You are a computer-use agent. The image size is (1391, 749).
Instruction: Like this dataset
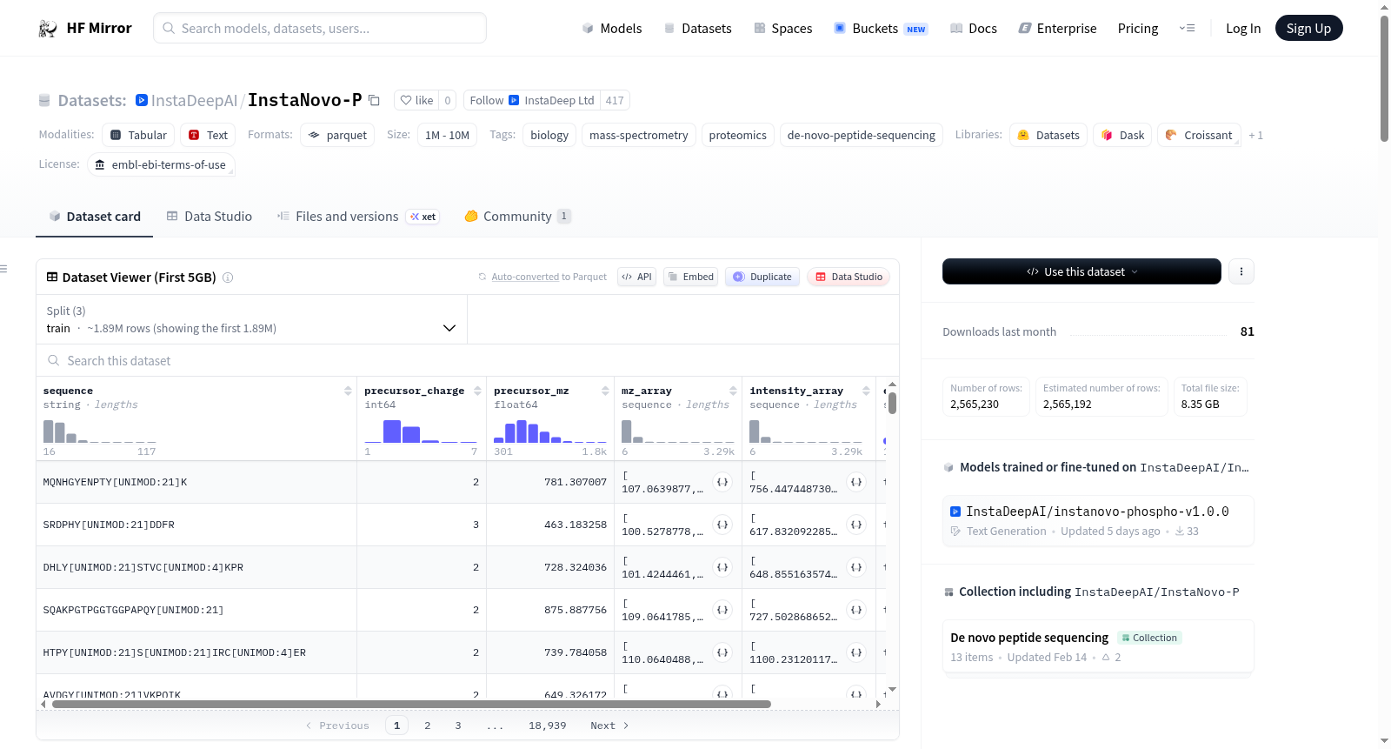click(416, 100)
